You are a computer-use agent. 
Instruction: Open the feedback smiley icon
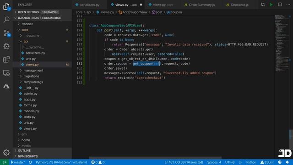click(280, 162)
